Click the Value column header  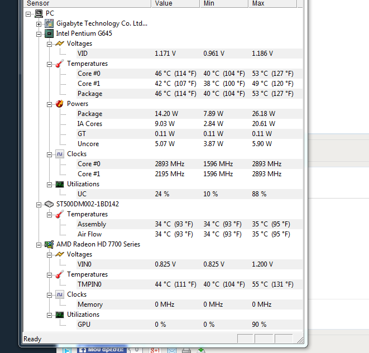(x=175, y=3)
